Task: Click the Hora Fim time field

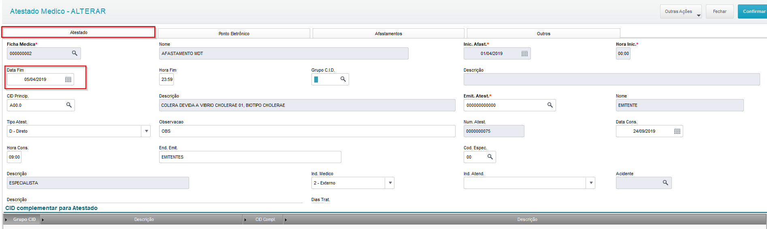Action: pos(166,79)
